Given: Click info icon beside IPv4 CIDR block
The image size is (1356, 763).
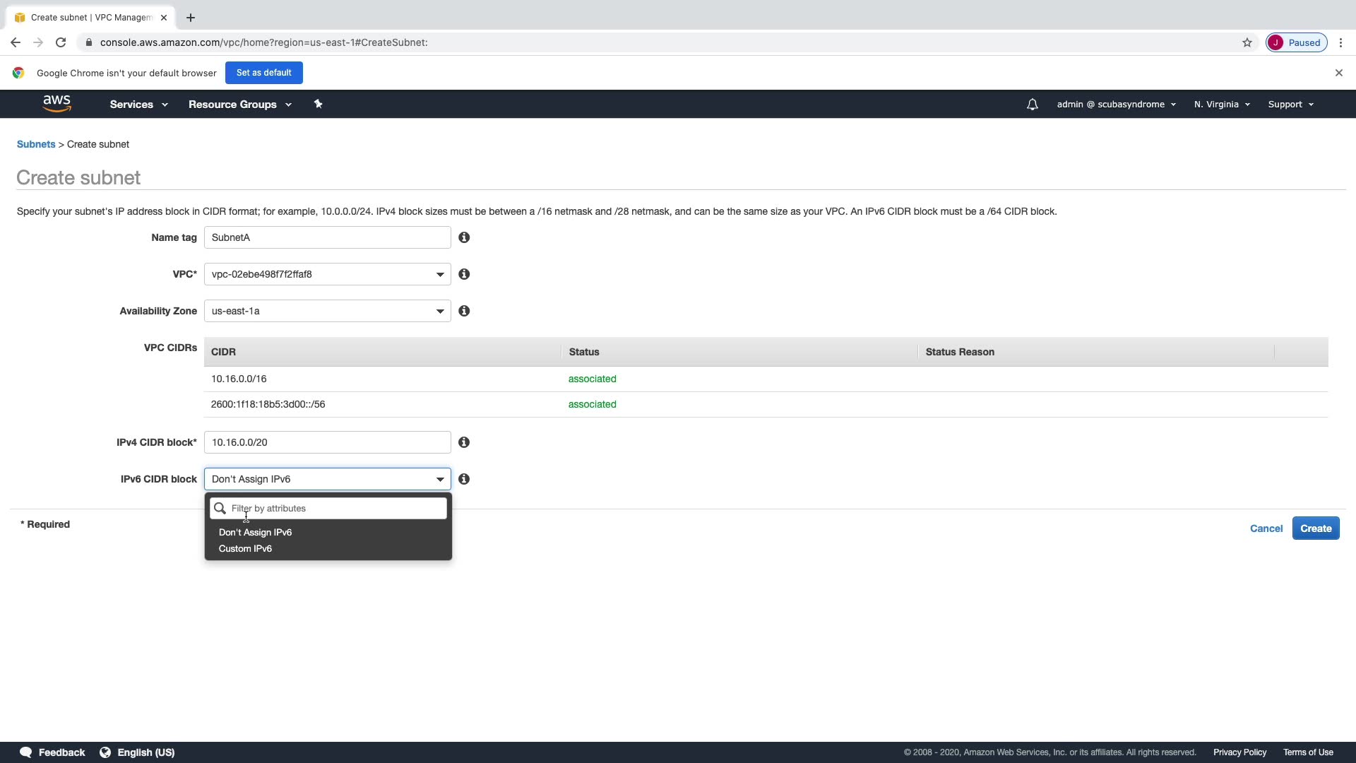Looking at the screenshot, I should 464,442.
